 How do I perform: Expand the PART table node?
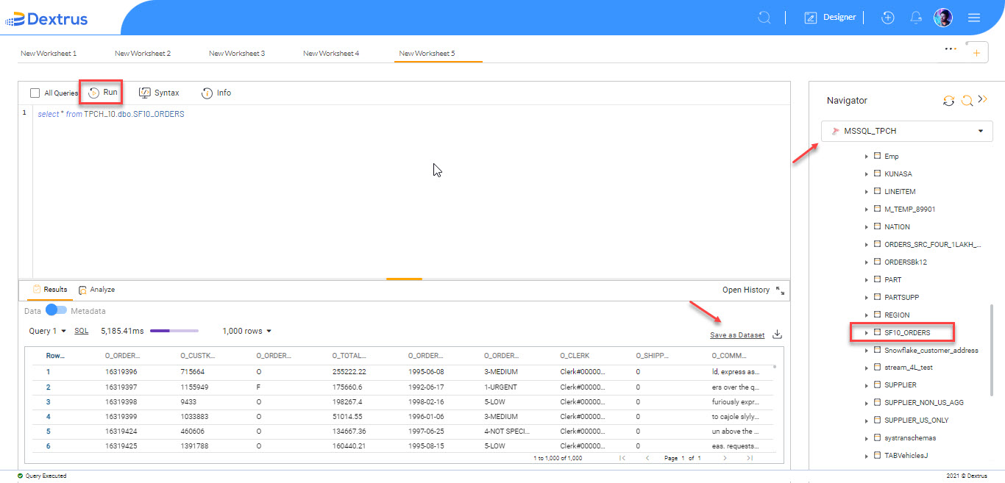pyautogui.click(x=867, y=280)
